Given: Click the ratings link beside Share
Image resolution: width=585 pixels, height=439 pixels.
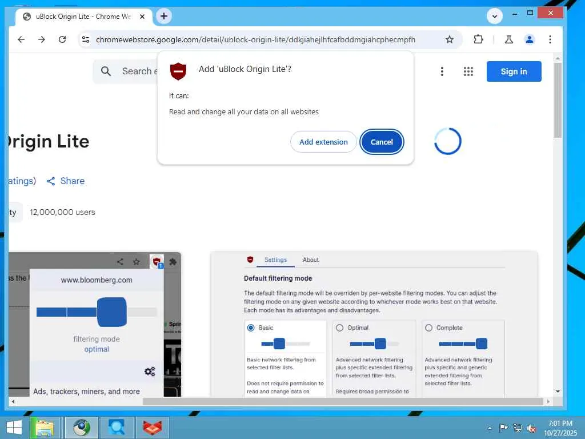Looking at the screenshot, I should tap(22, 181).
